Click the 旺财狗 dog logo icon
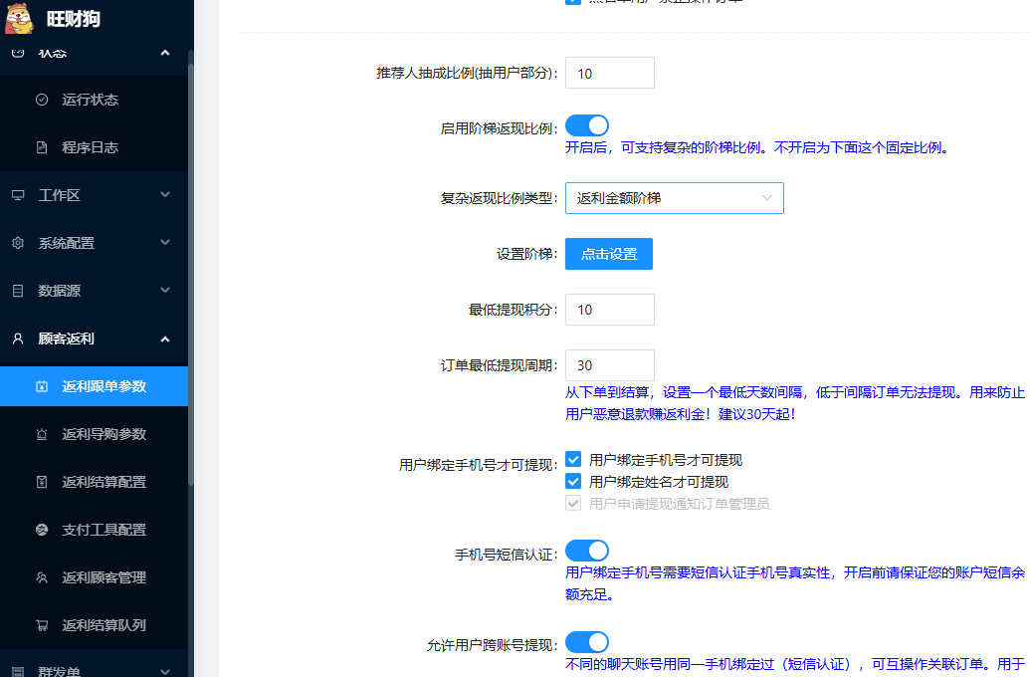 (x=19, y=18)
